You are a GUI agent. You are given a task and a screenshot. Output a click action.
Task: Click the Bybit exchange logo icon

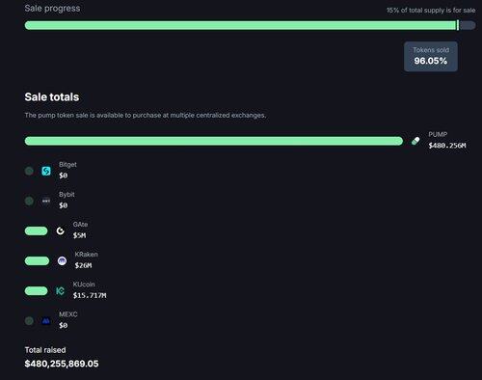(46, 201)
